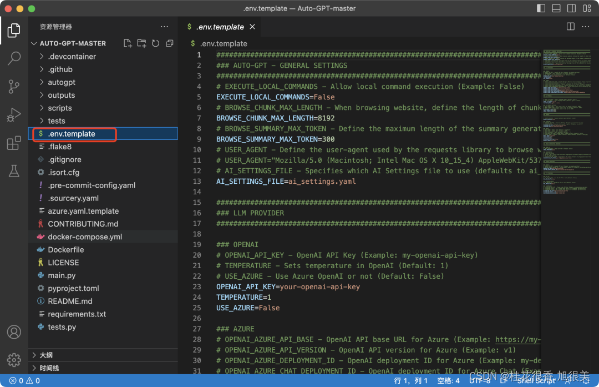
Task: Open the Run and Debug view icon
Action: tap(14, 115)
